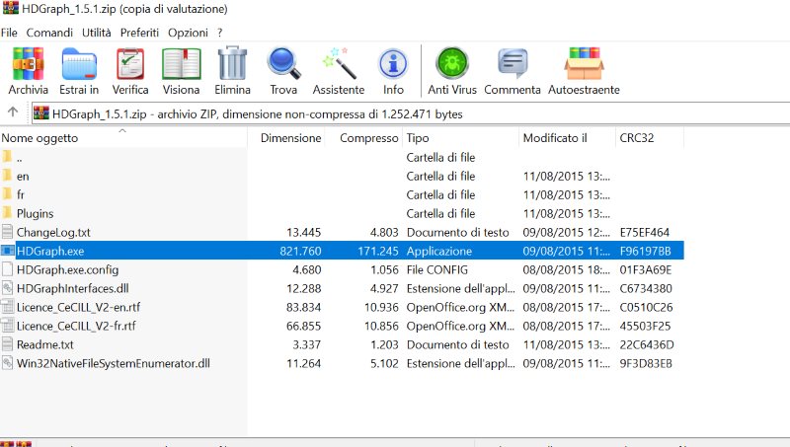
Task: Open the ? help menu
Action: [219, 33]
